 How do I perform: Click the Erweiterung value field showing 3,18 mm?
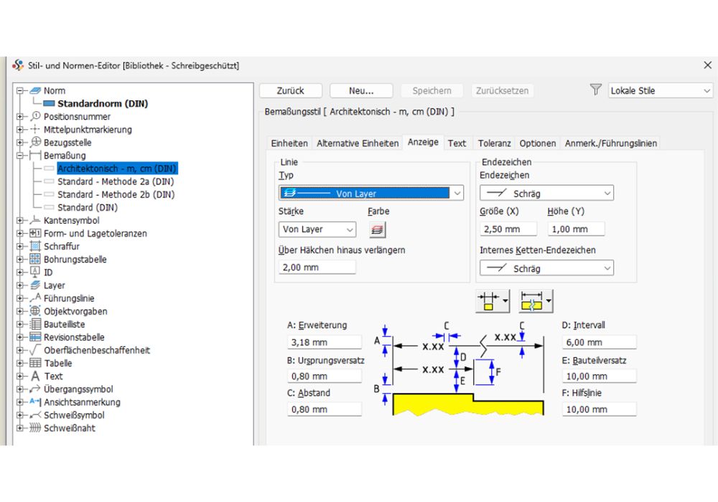(324, 342)
